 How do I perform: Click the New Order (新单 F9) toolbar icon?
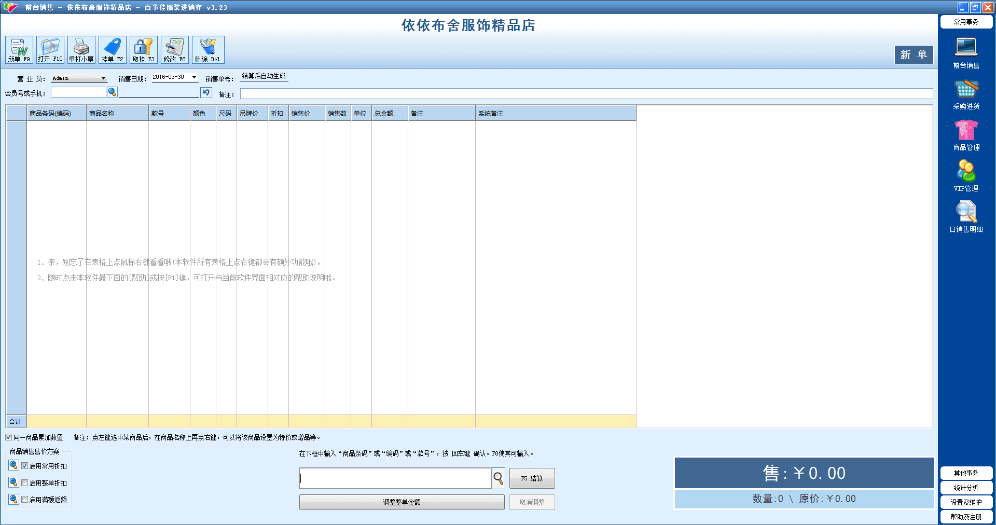tap(19, 50)
